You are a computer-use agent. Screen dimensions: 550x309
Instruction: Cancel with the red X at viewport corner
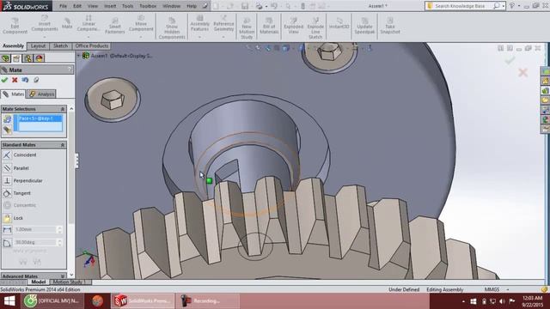point(522,72)
